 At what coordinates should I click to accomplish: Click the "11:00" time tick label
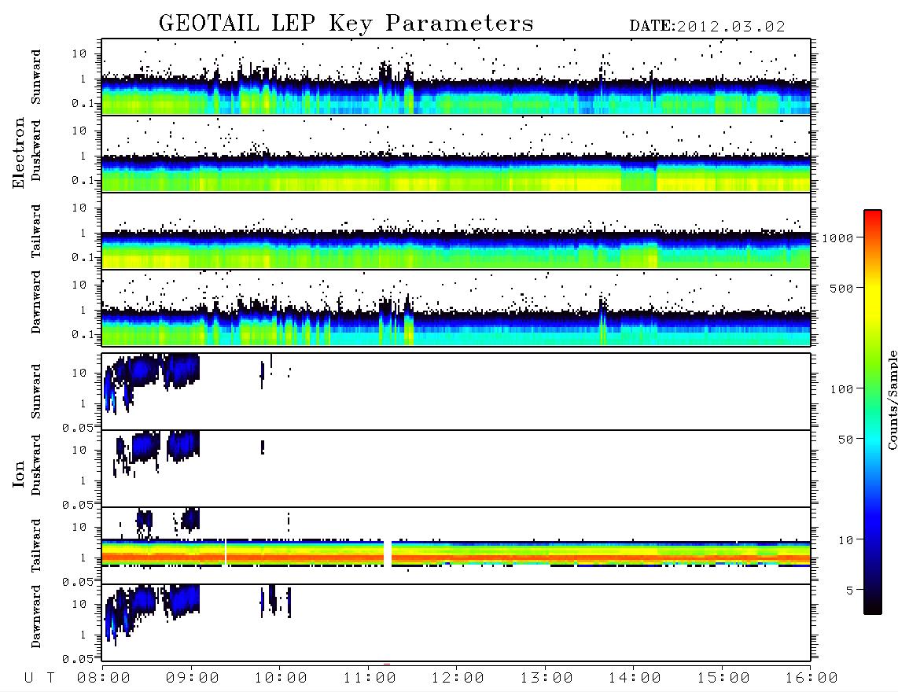coord(370,679)
